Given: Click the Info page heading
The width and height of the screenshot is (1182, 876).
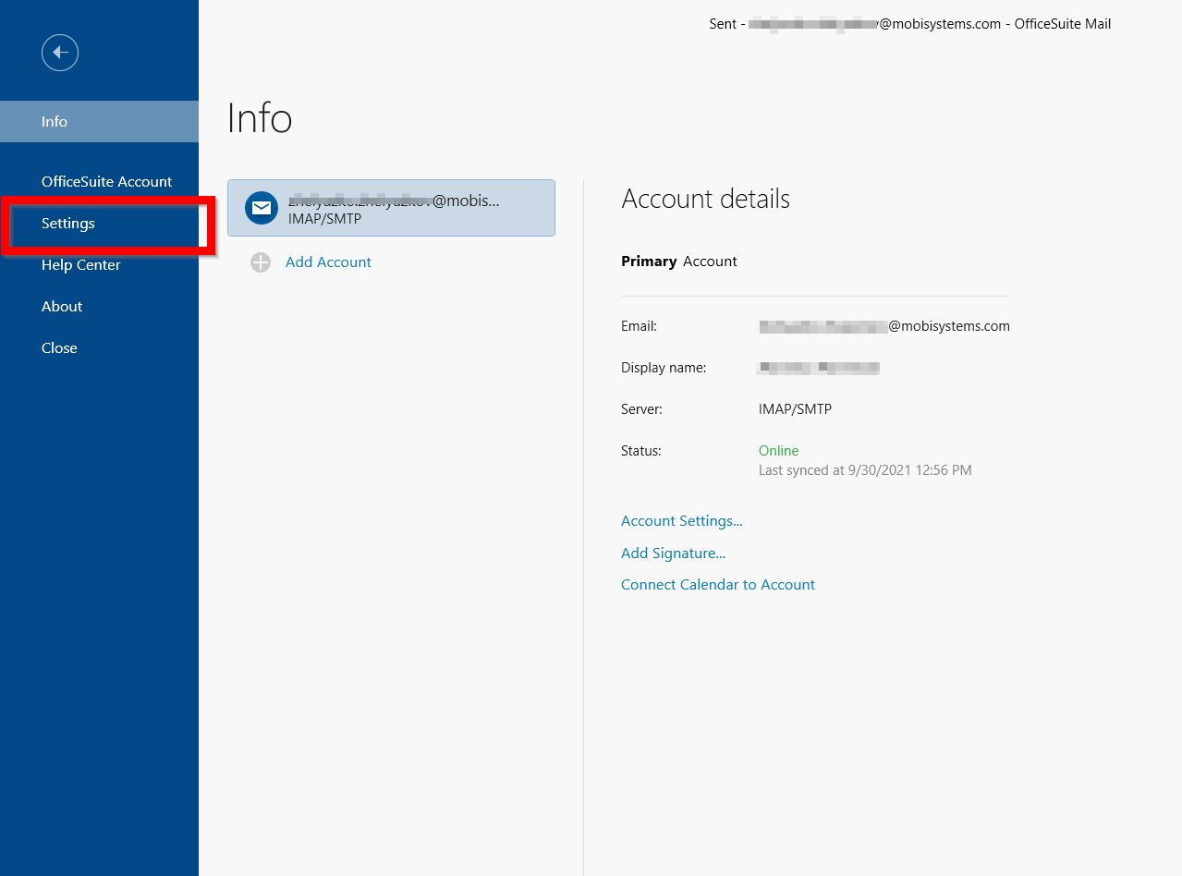Looking at the screenshot, I should (260, 118).
